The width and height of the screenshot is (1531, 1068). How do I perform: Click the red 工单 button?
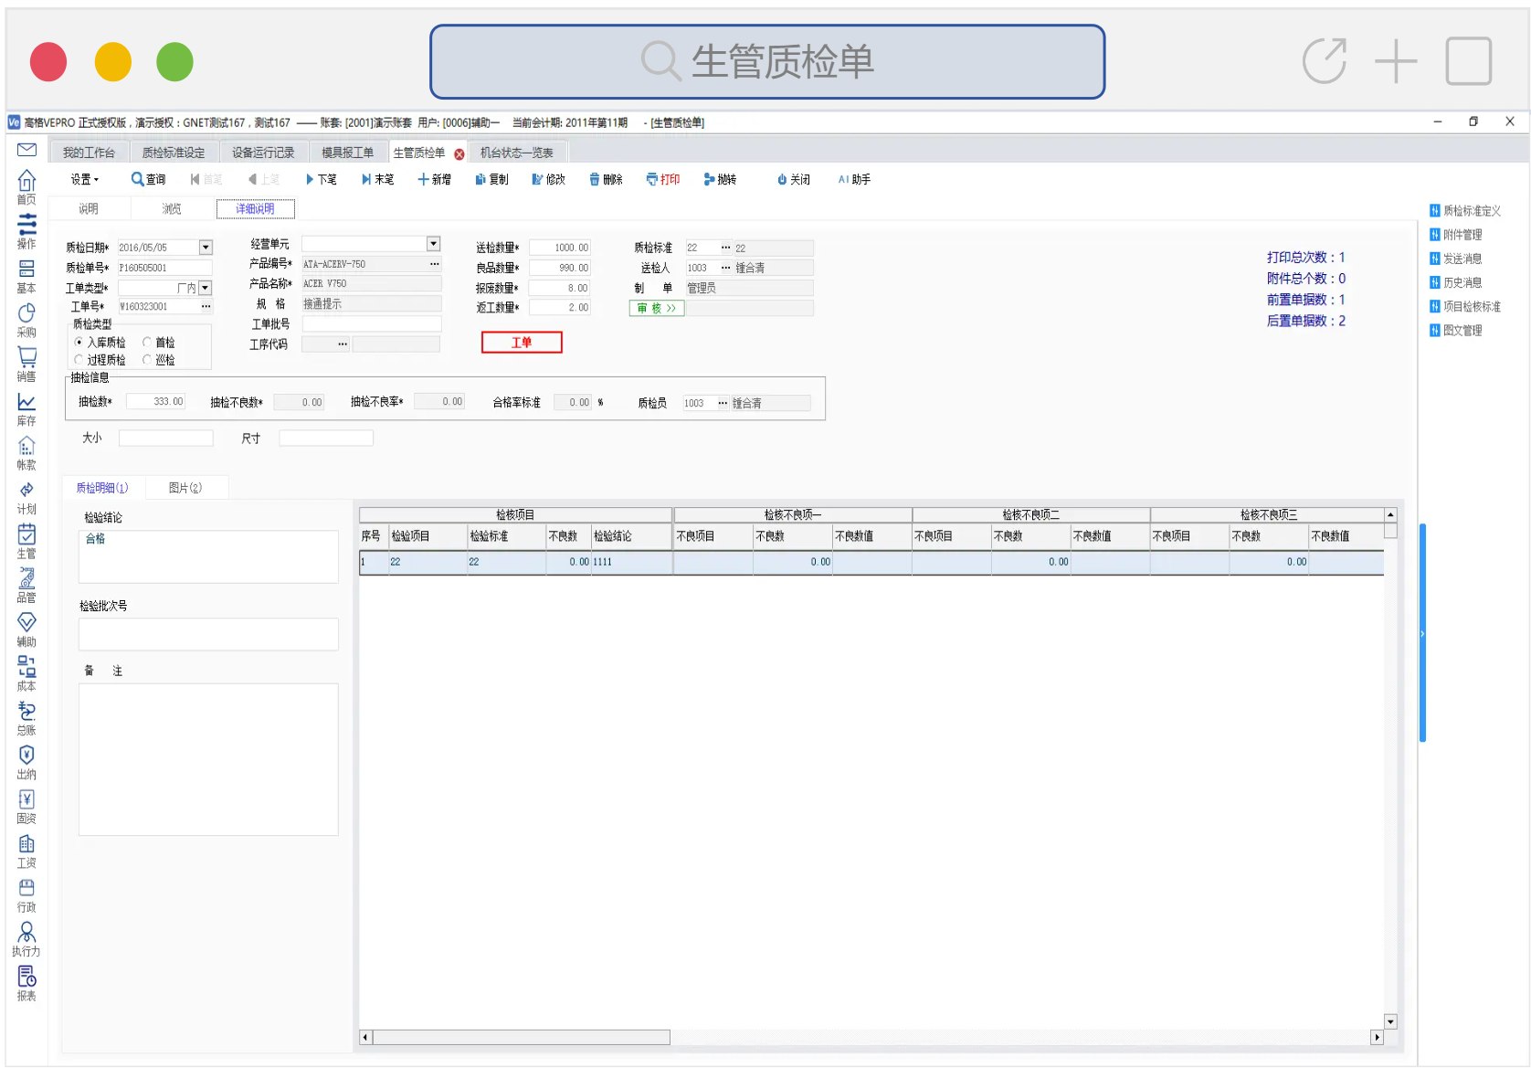(522, 343)
